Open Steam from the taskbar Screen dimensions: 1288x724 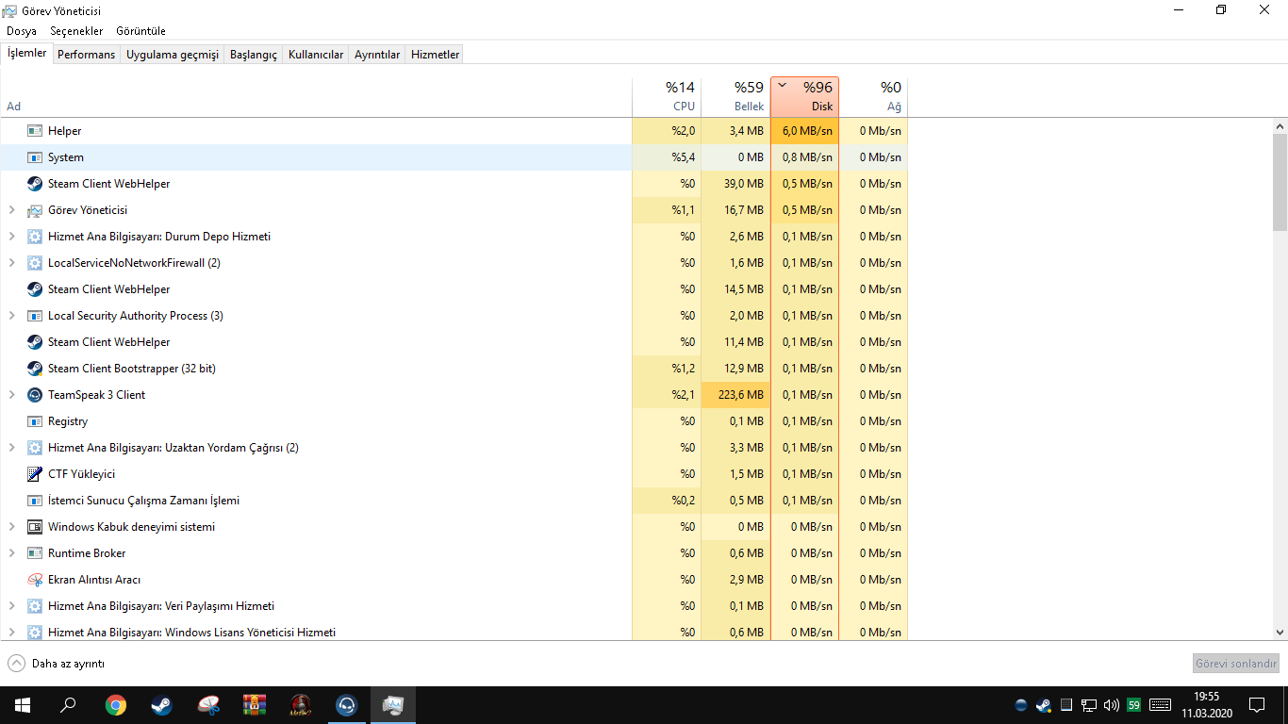coord(161,705)
